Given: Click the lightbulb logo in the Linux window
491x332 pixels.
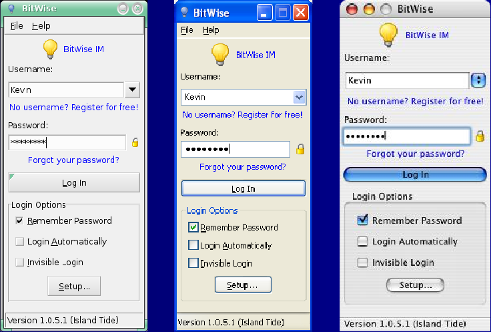Looking at the screenshot, I should click(50, 49).
